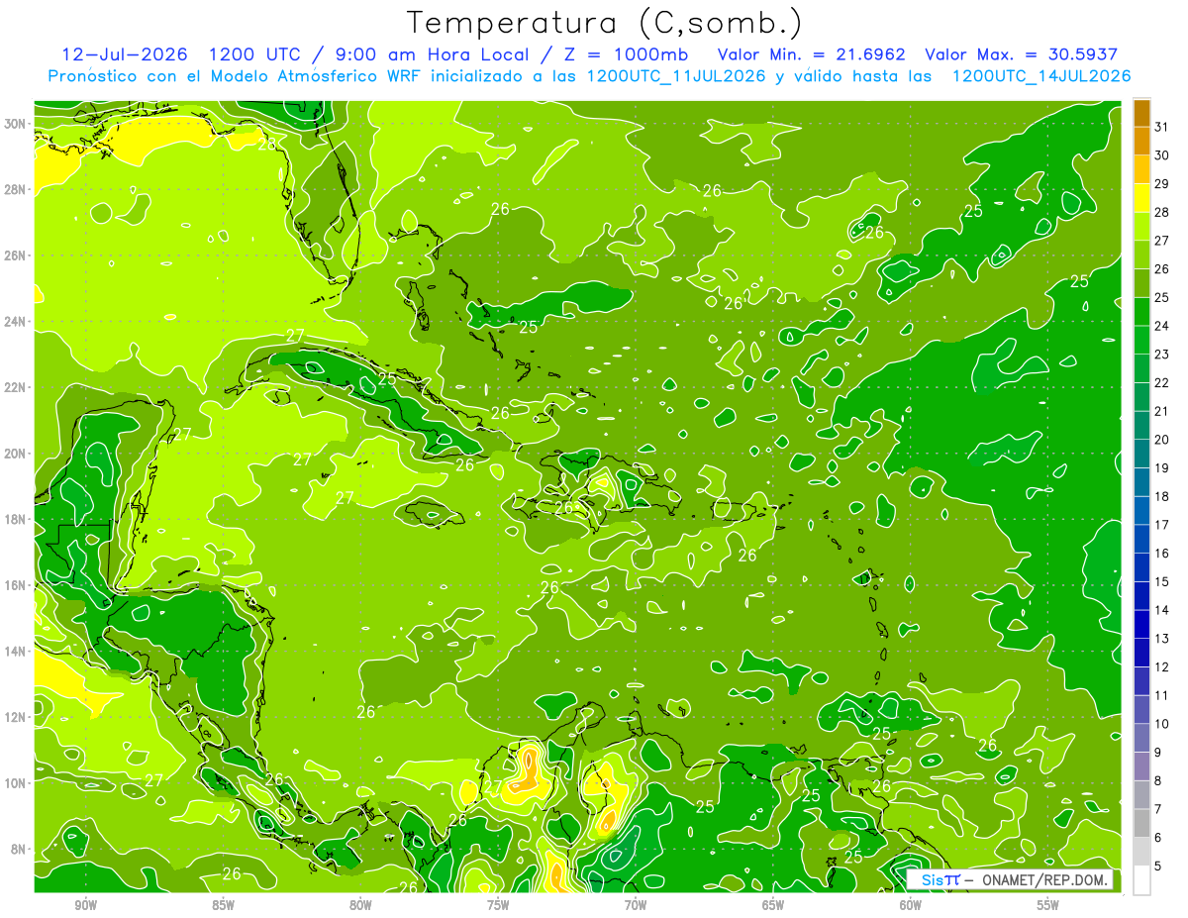Image resolution: width=1188 pixels, height=918 pixels.
Task: Click the '22' color scale label
Action: (x=1162, y=382)
